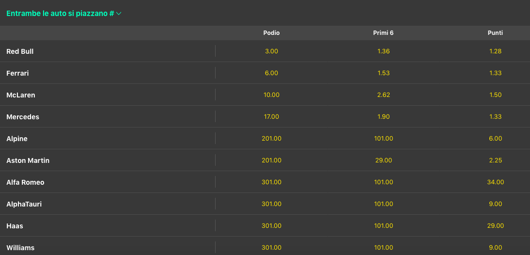Choose Red Bull Punti odds 1.28
The height and width of the screenshot is (255, 530).
pos(495,51)
